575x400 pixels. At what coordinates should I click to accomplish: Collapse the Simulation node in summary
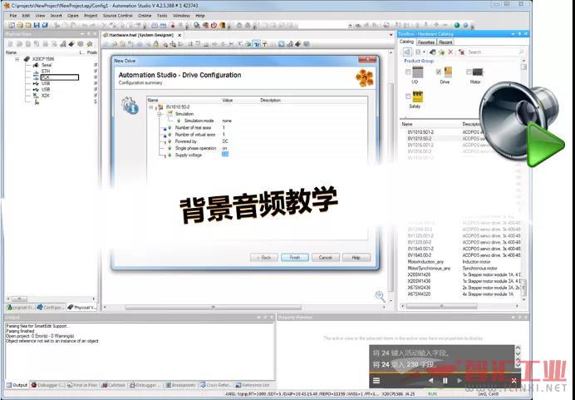coord(160,114)
